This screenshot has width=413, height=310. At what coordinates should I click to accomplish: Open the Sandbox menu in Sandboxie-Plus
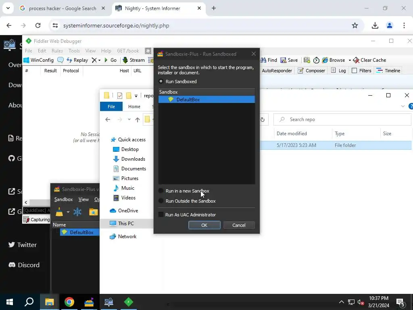tap(63, 199)
